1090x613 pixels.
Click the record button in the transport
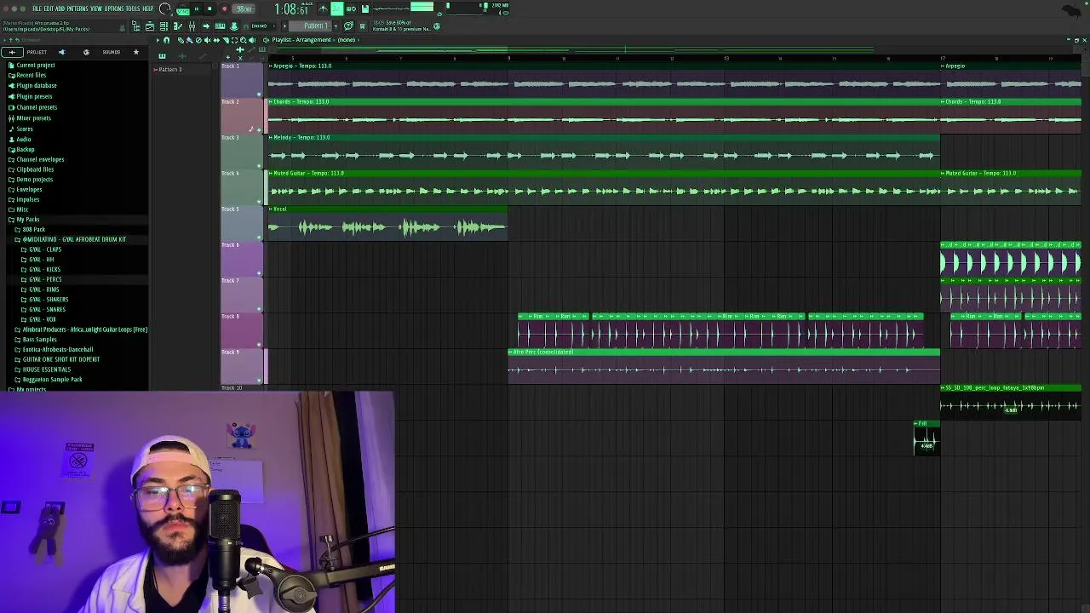pyautogui.click(x=224, y=9)
